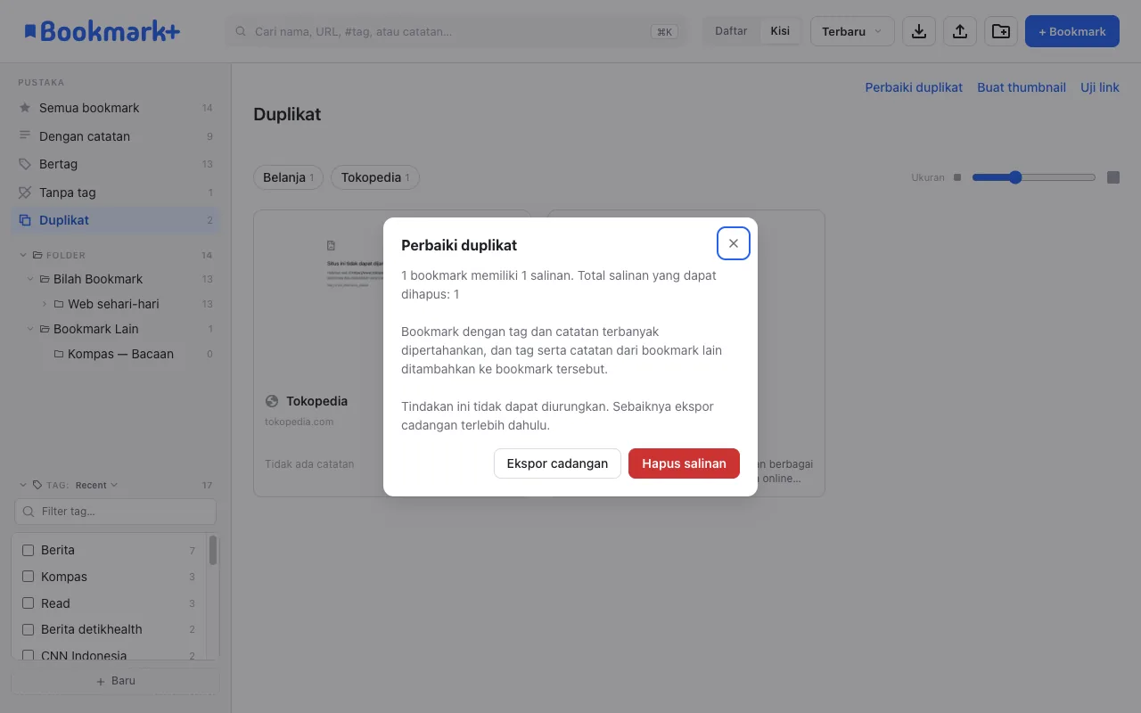Click the globe icon on Tokopedia card
The width and height of the screenshot is (1141, 713).
[272, 401]
